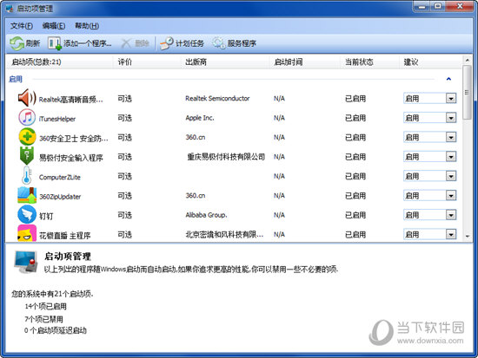Select the Realtek audio speaker icon
Image resolution: width=478 pixels, height=358 pixels.
(x=27, y=98)
